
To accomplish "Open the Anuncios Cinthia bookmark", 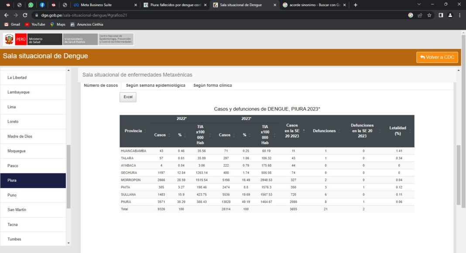I will (87, 24).
